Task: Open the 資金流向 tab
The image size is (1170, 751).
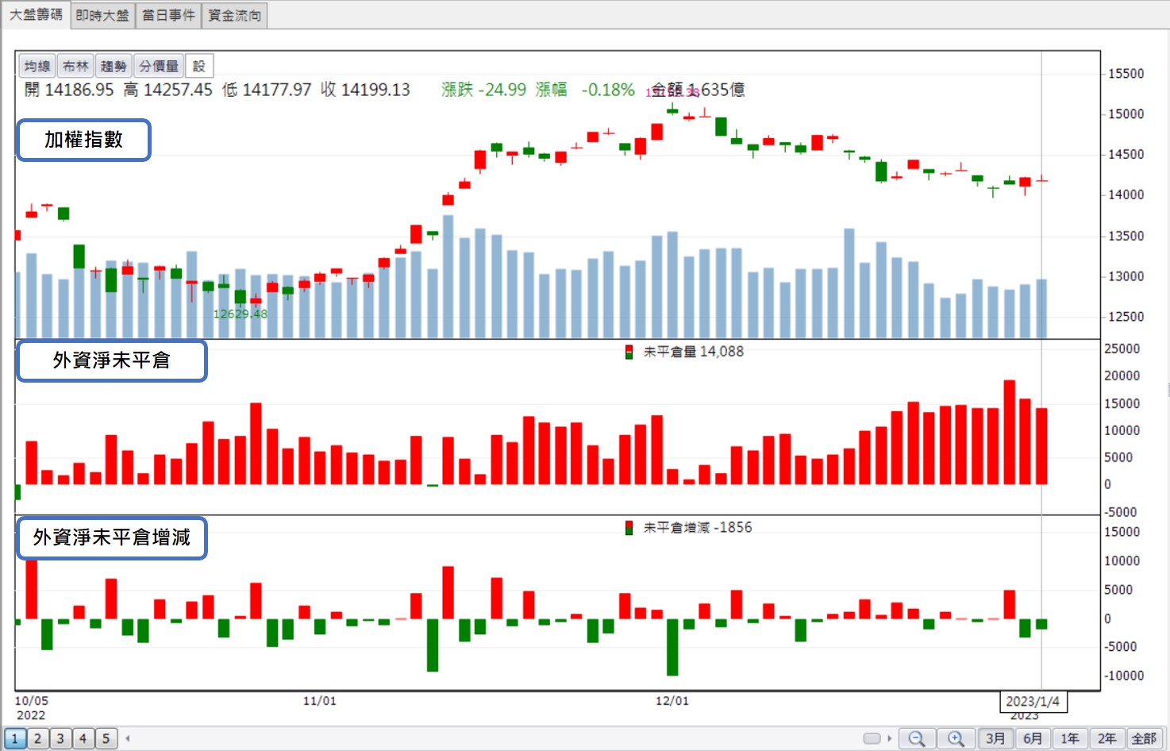Action: coord(234,15)
